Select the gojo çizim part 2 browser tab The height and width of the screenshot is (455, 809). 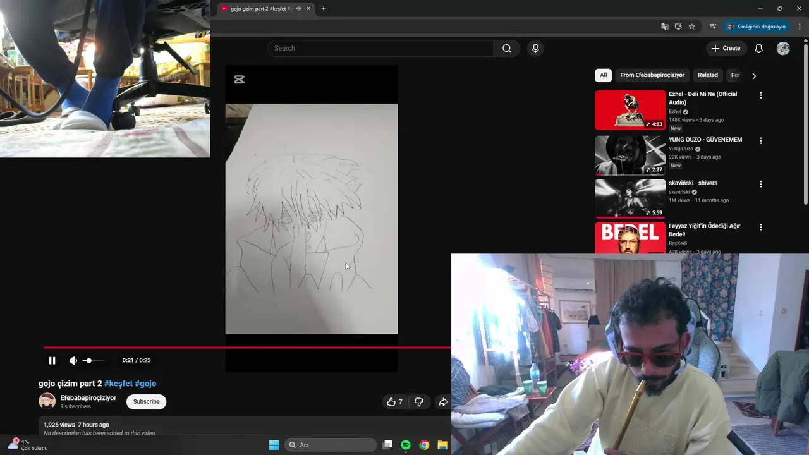point(265,9)
